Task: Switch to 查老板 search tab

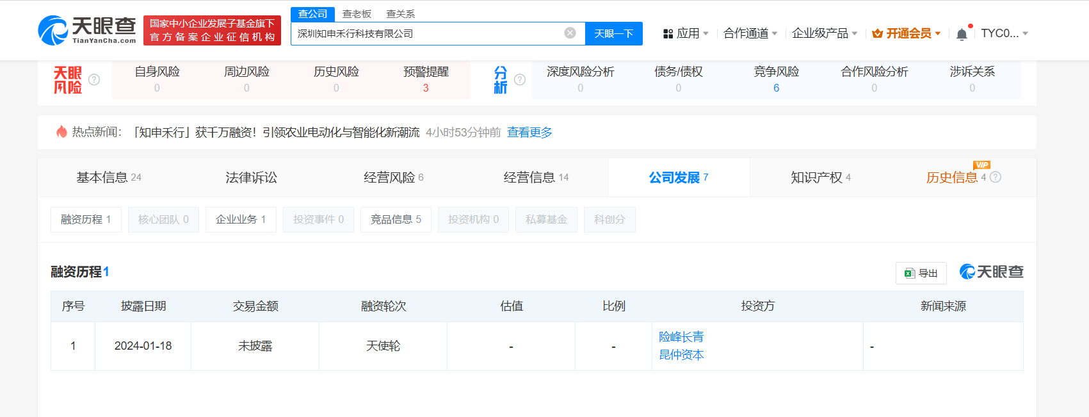Action: 357,14
